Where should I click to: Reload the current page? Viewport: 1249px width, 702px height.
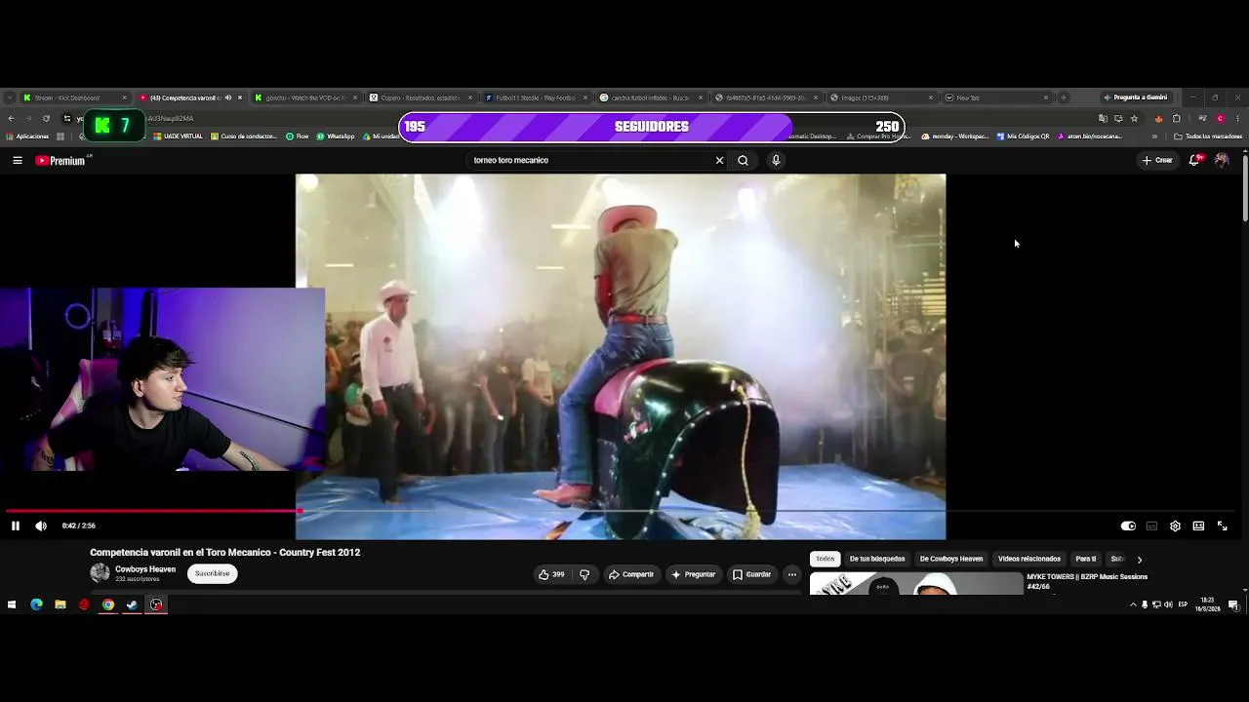point(46,118)
